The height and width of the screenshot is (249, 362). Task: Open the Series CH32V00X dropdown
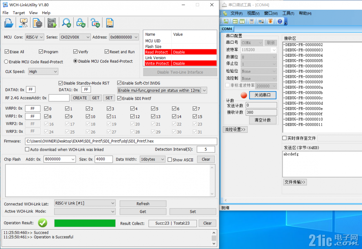coord(75,37)
